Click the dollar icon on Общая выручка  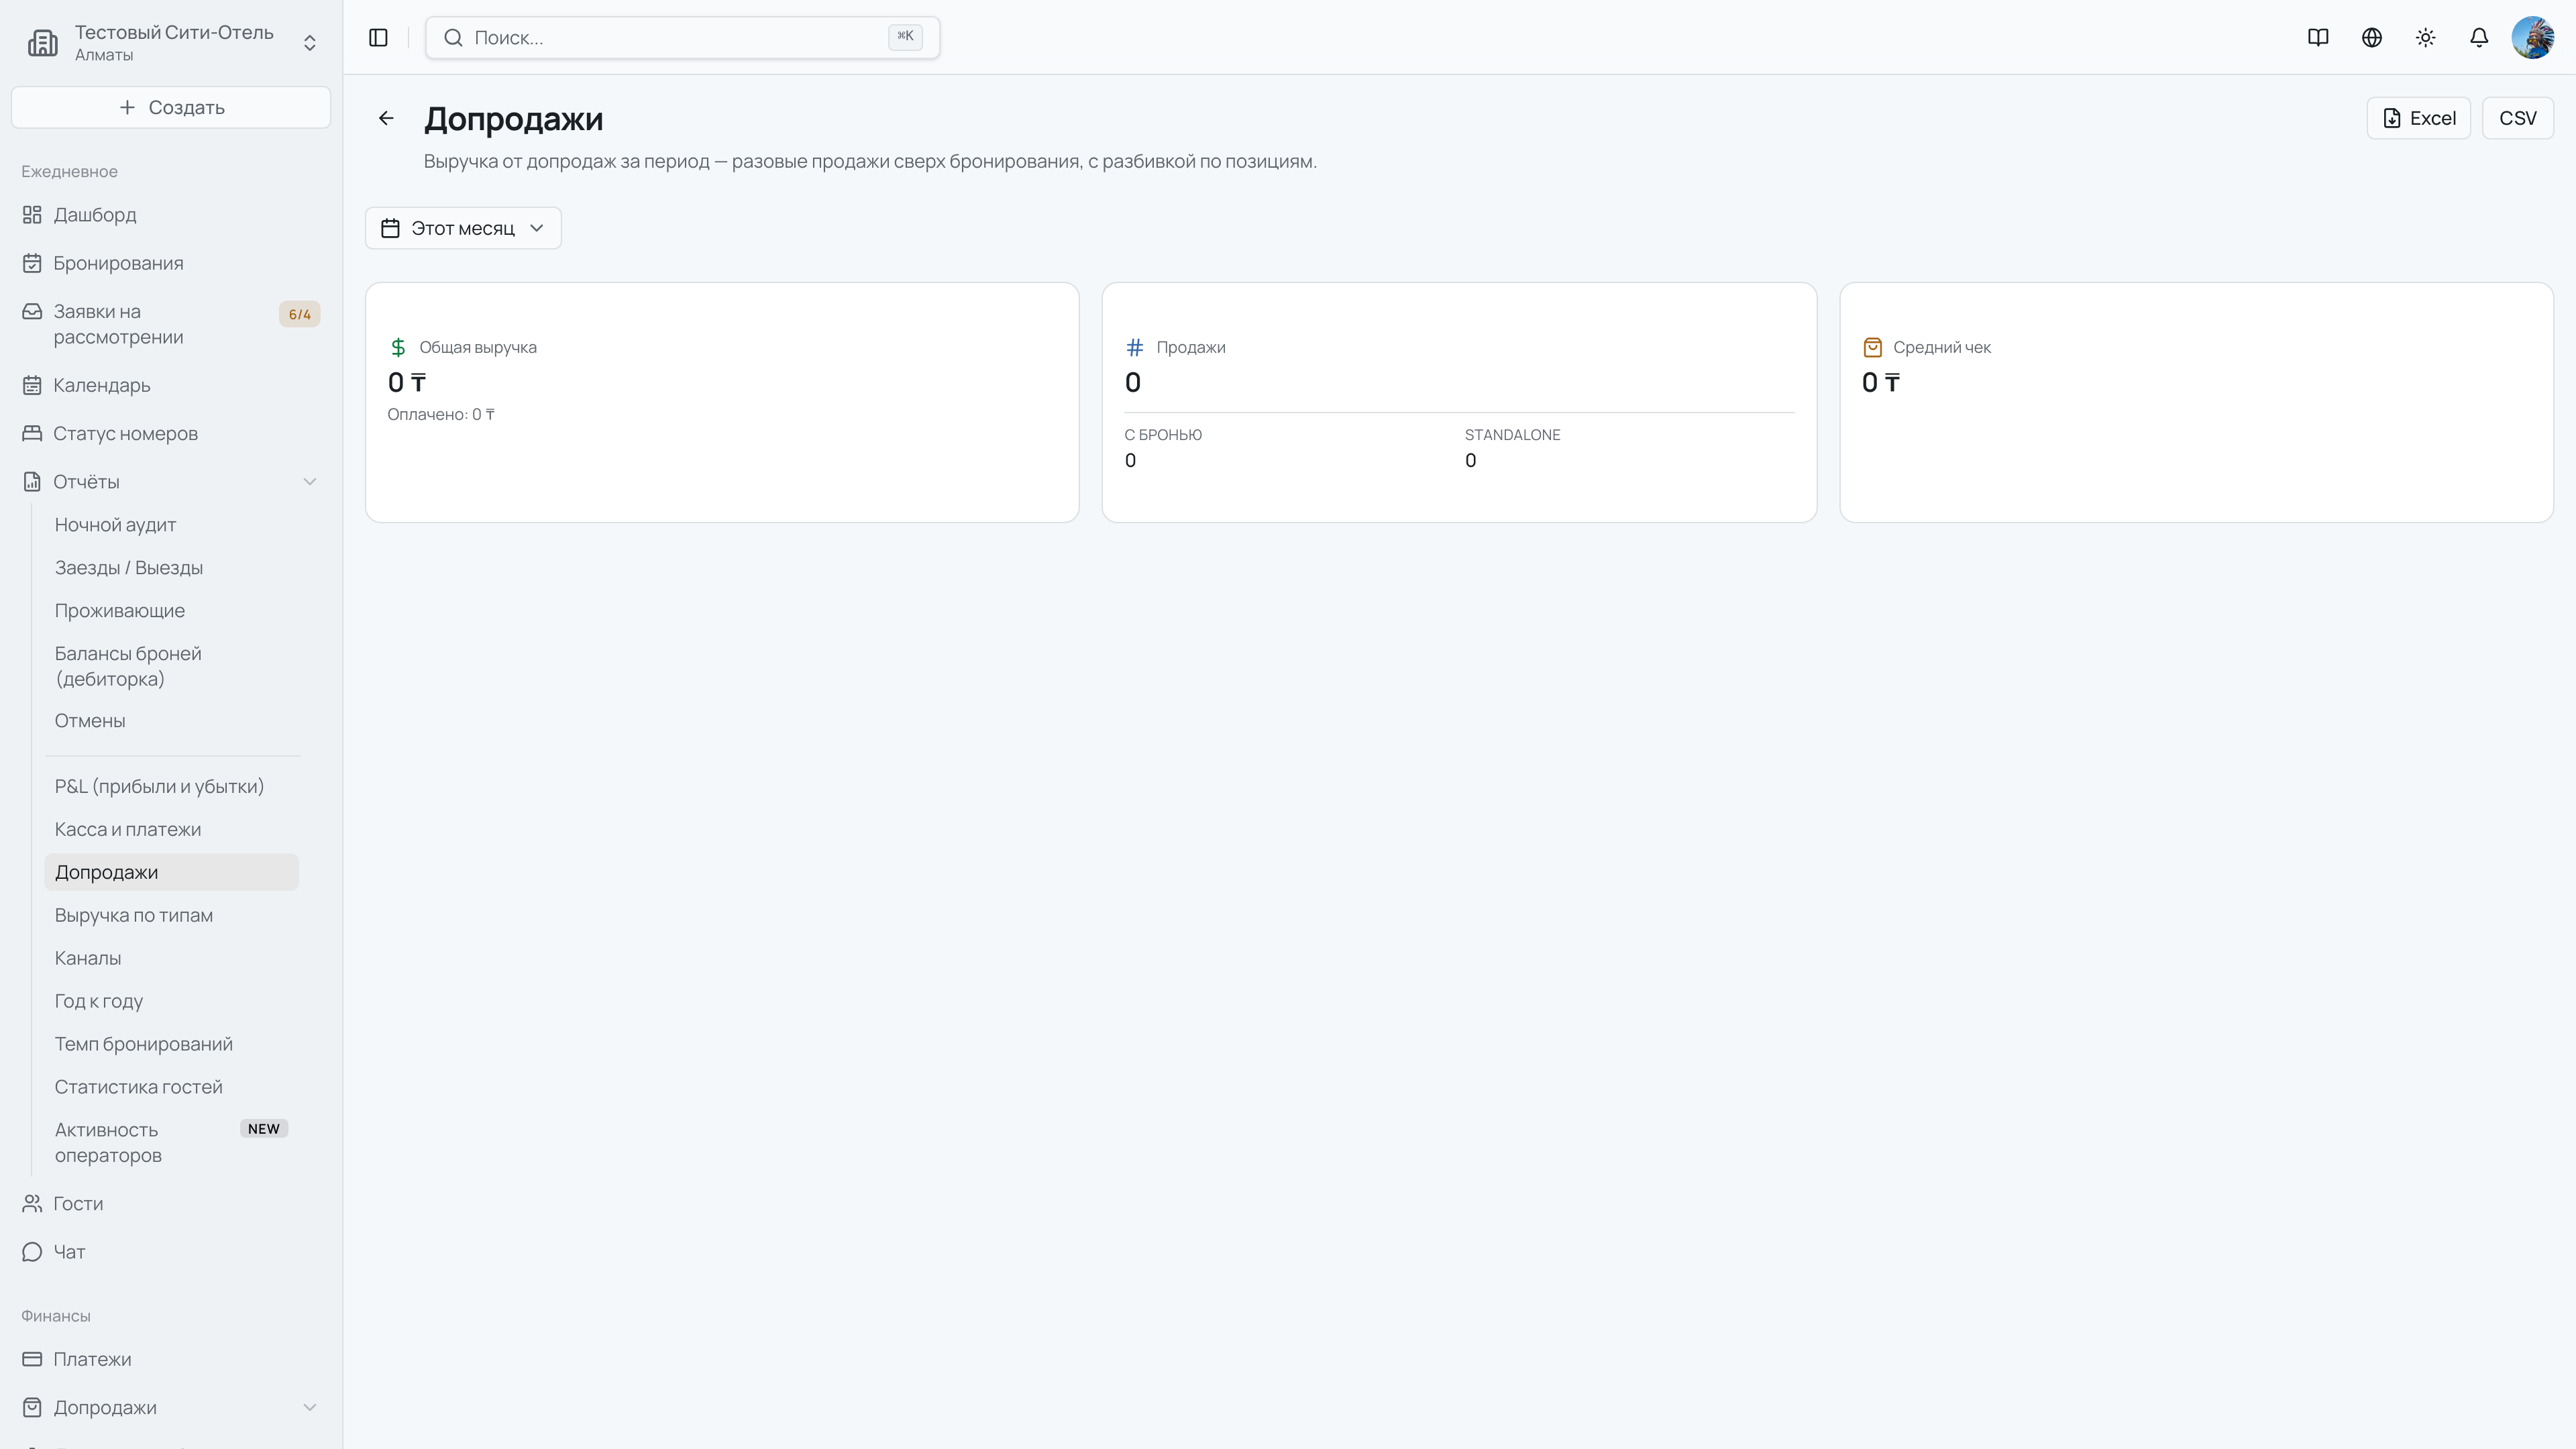click(398, 347)
